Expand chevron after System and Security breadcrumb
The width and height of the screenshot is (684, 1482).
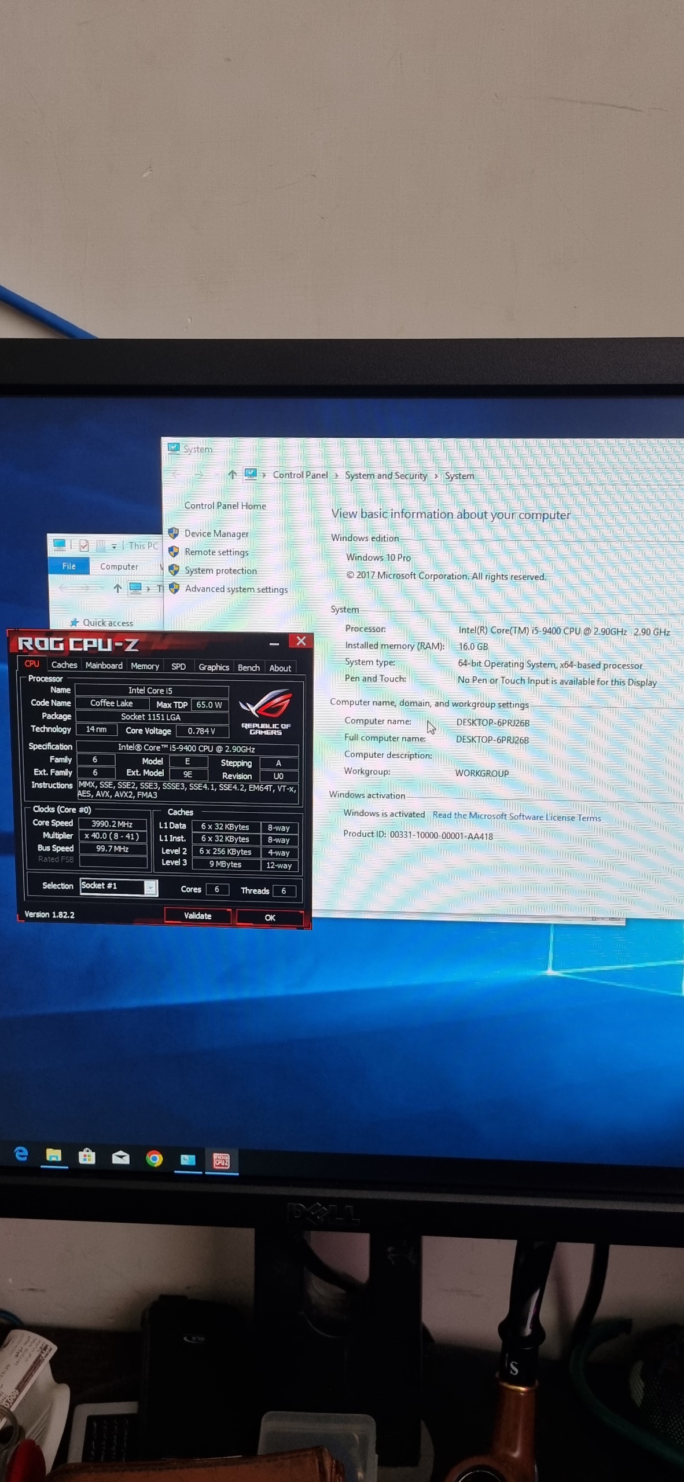pos(436,476)
